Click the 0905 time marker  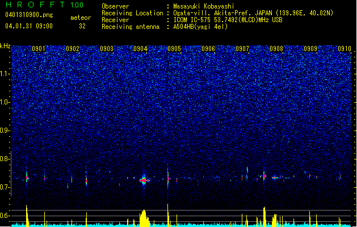(174, 49)
